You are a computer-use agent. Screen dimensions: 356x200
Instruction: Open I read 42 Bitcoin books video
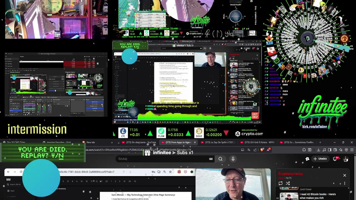(x=318, y=196)
